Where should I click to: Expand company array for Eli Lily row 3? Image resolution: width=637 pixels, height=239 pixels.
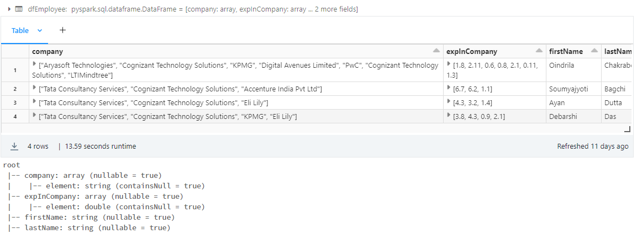[35, 102]
